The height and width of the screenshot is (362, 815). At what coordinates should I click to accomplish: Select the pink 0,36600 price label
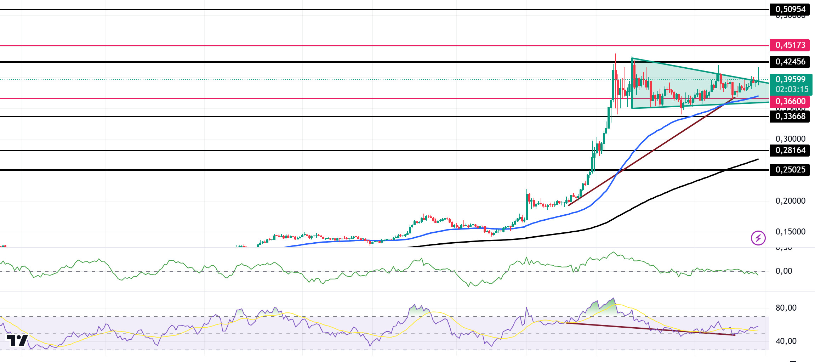click(x=790, y=101)
